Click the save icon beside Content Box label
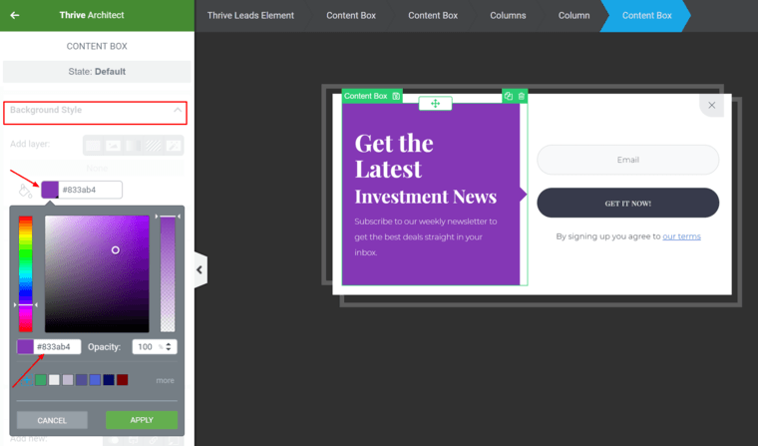Screen dimensions: 758x446 coord(397,96)
